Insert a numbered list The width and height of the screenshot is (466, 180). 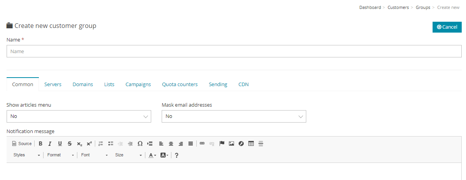click(101, 144)
